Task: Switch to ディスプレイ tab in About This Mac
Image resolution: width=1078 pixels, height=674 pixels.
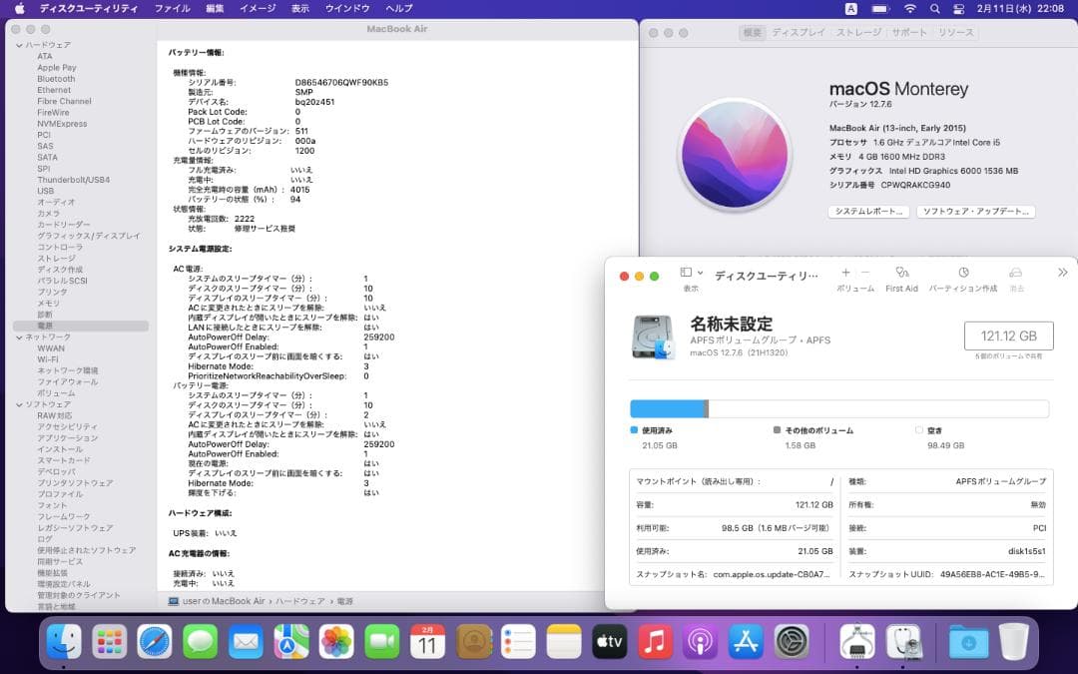Action: [799, 32]
